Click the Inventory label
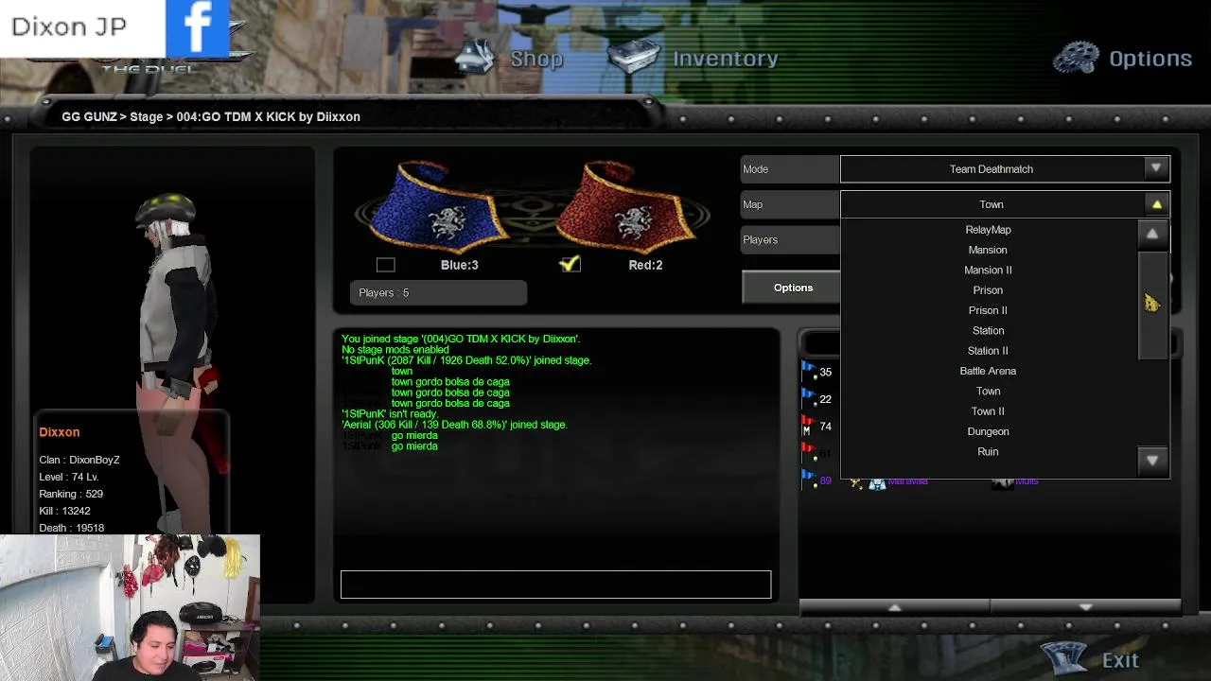1211x681 pixels. pos(726,59)
